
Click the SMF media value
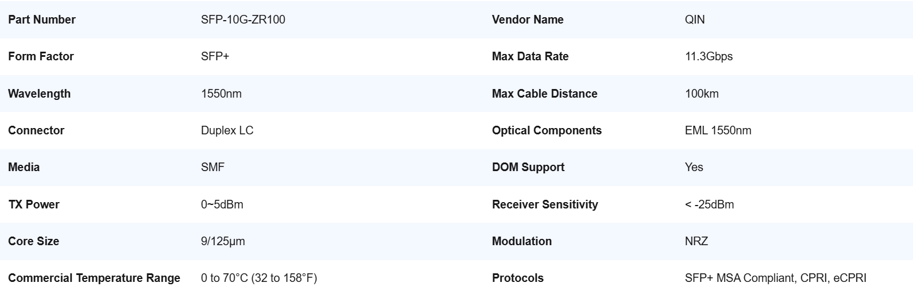212,167
